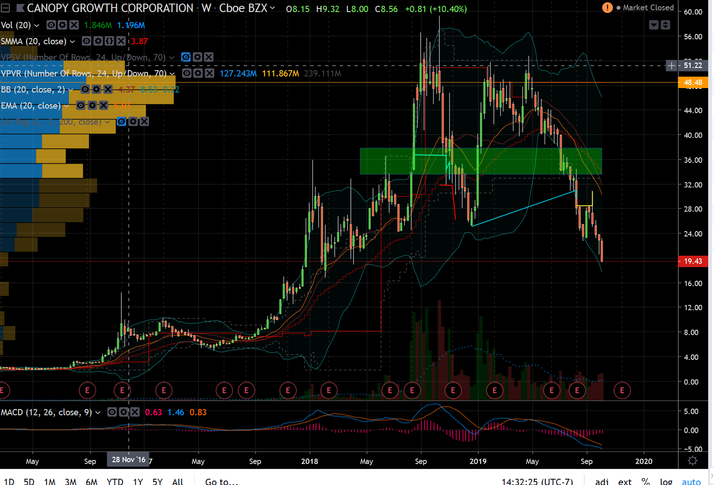Click the earnings marker below January 2019
The image size is (714, 485).
tap(494, 391)
